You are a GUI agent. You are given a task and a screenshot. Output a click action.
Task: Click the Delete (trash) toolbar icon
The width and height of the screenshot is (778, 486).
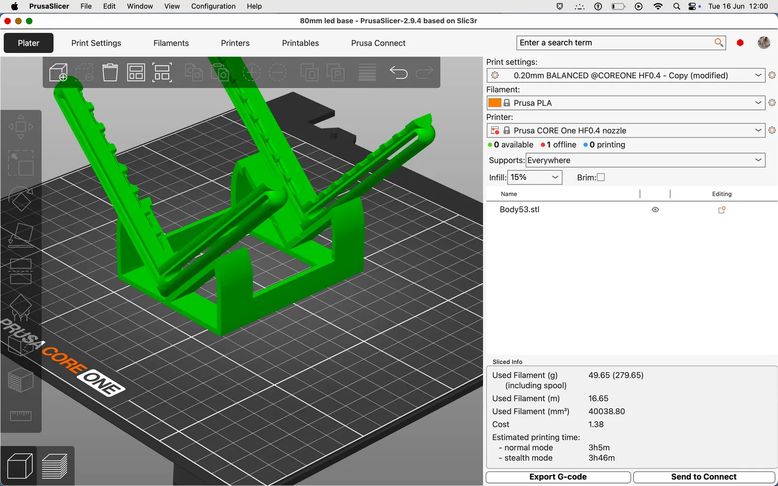click(110, 72)
